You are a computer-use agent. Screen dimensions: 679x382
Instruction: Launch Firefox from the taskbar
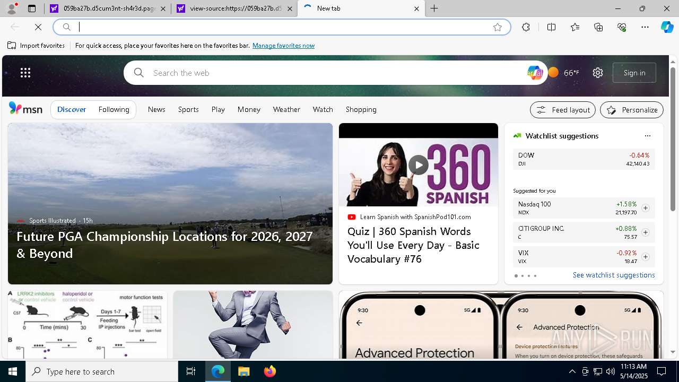[x=270, y=371]
